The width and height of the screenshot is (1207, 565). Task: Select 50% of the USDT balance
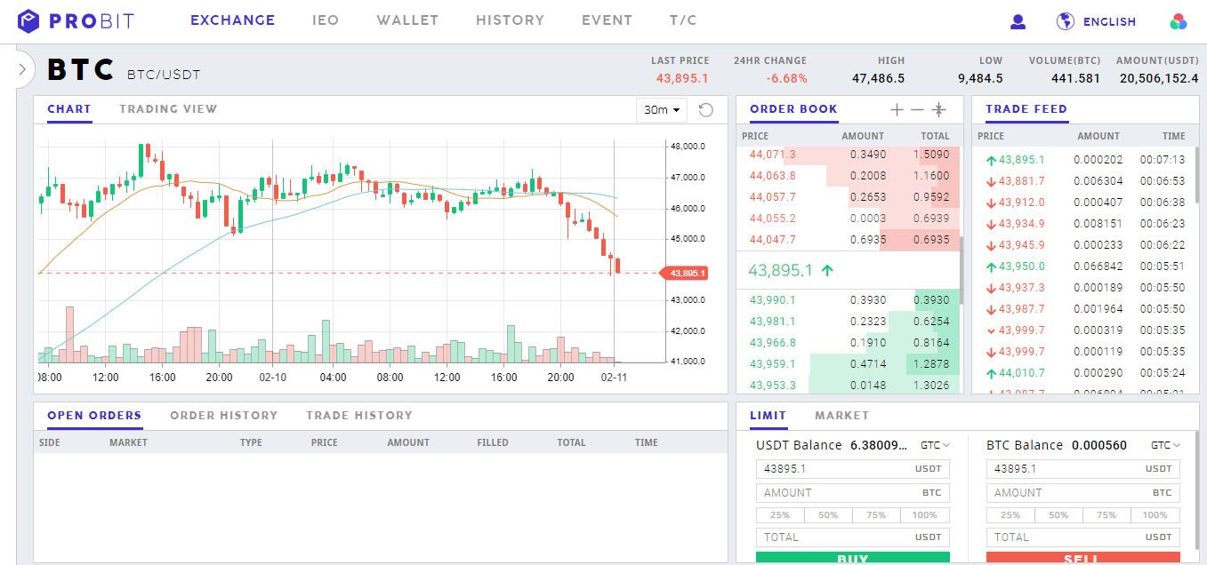point(828,515)
